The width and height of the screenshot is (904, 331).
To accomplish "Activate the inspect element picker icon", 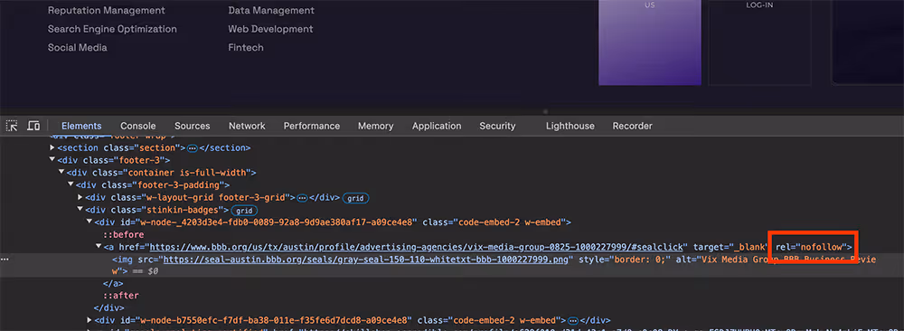I will coord(12,126).
